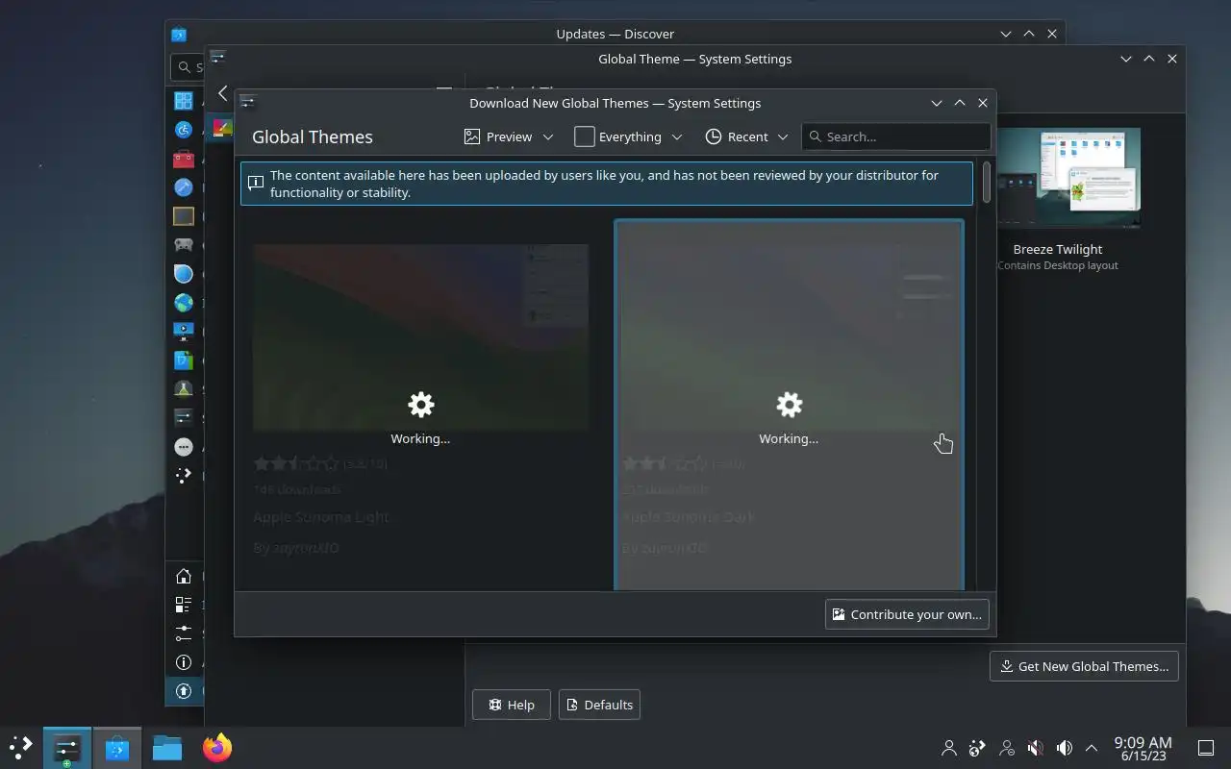This screenshot has height=769, width=1231.
Task: Launch Dolphin file manager from taskbar
Action: 167,748
